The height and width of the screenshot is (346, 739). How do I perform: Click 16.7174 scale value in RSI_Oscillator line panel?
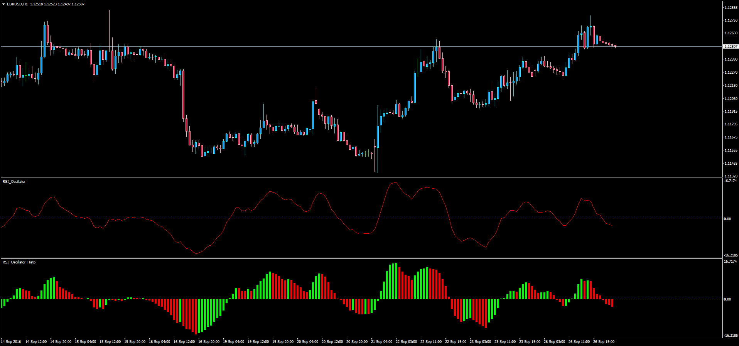pos(730,181)
